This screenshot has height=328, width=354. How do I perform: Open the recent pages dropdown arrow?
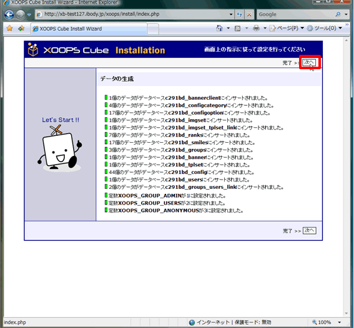pyautogui.click(x=29, y=15)
